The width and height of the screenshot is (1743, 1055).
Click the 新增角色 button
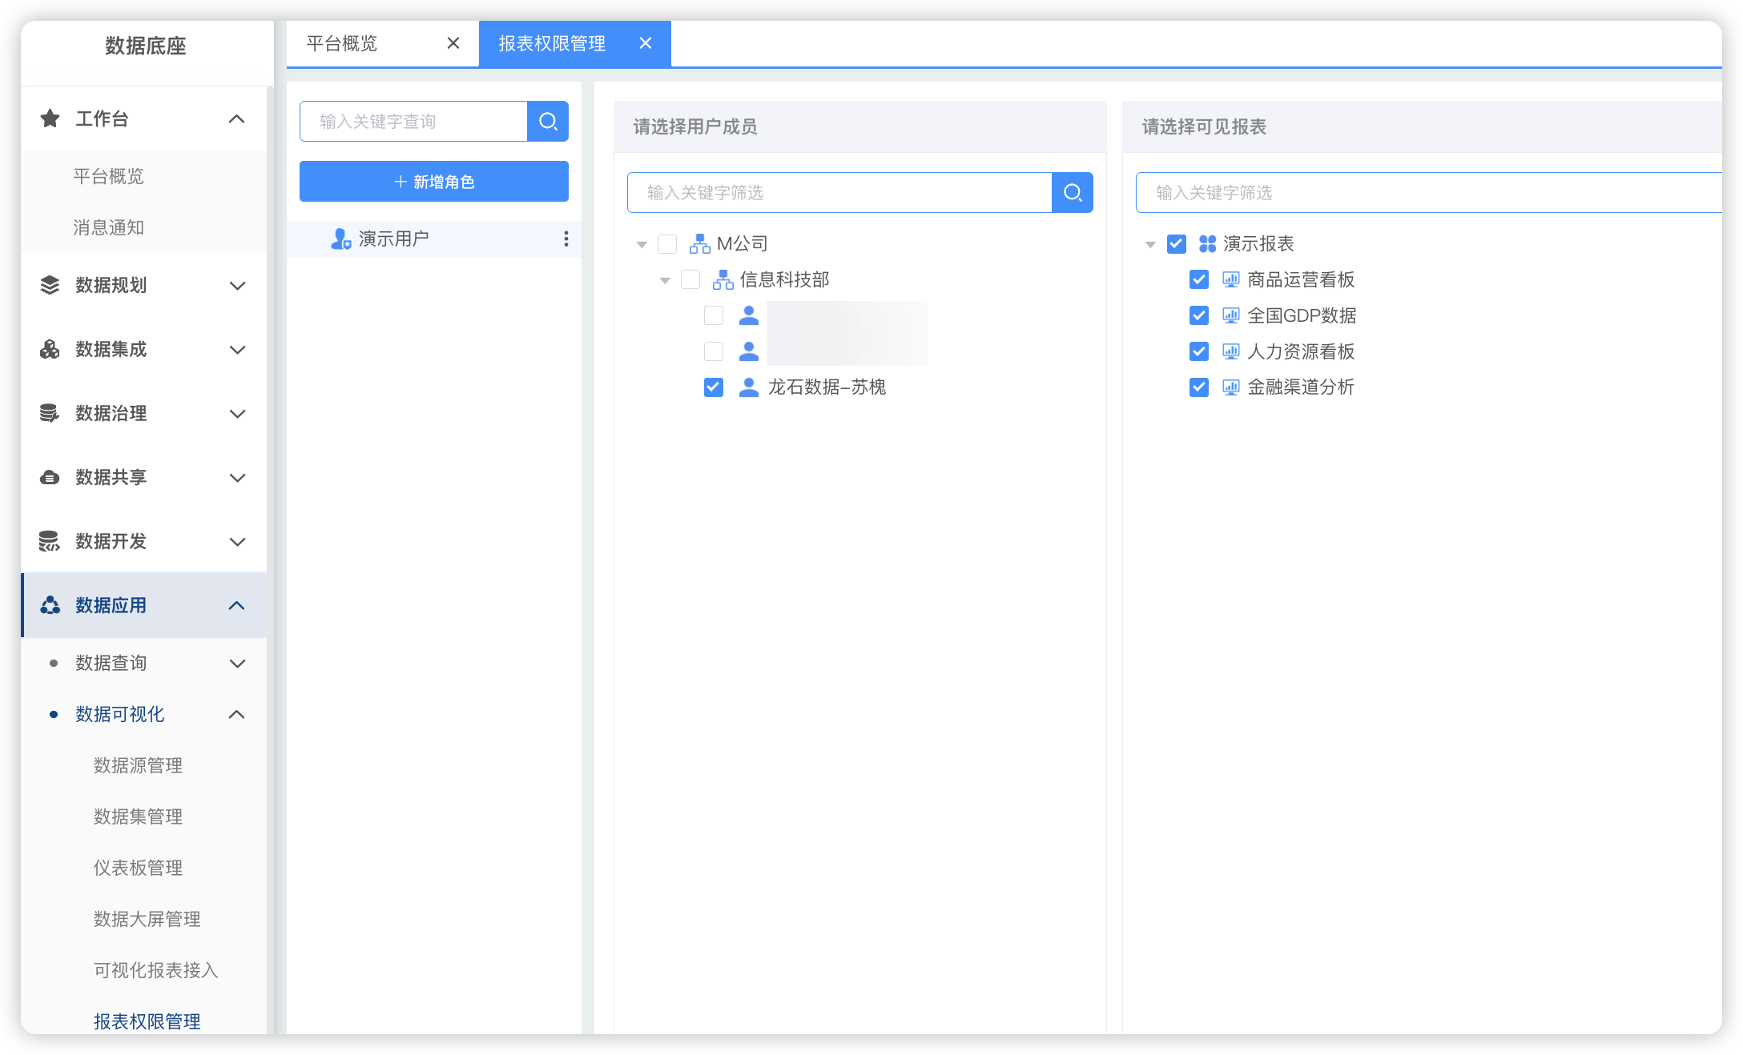tap(433, 182)
